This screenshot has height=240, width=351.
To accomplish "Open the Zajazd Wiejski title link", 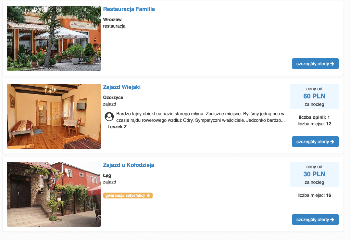I will [122, 87].
